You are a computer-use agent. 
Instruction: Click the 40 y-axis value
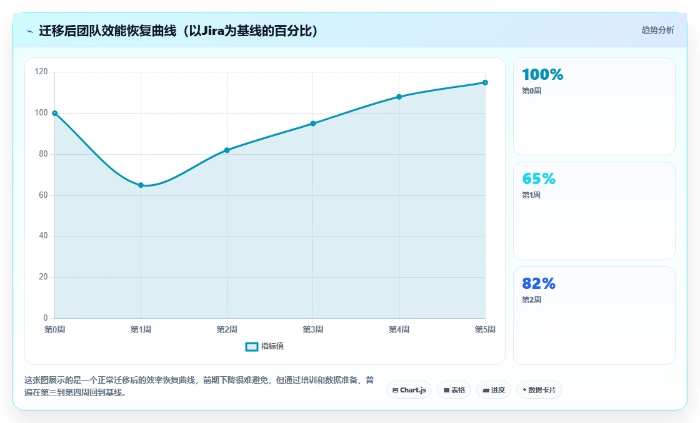pyautogui.click(x=43, y=236)
